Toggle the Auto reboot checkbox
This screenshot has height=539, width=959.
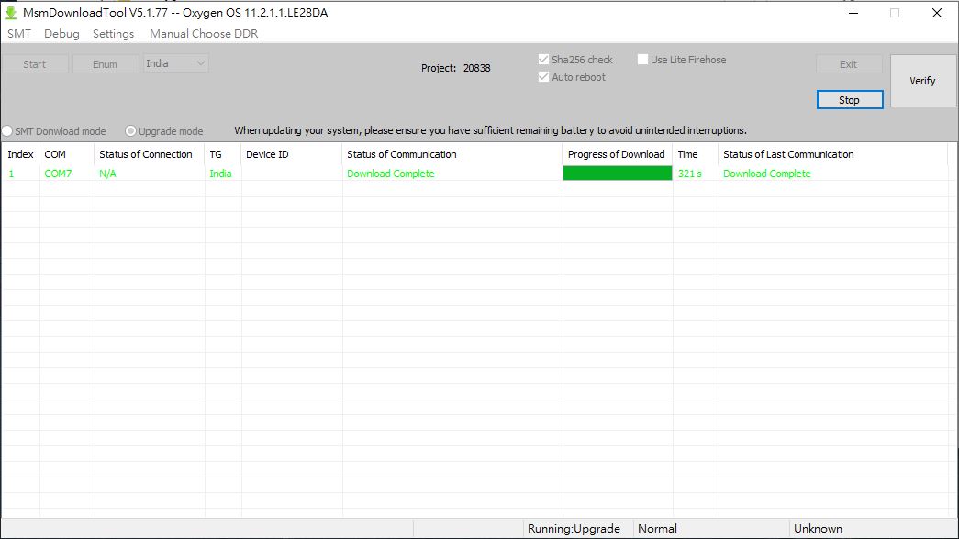point(543,77)
